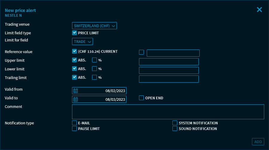Enable the custom reference value checkbox
The width and height of the screenshot is (269, 150).
pos(141,52)
